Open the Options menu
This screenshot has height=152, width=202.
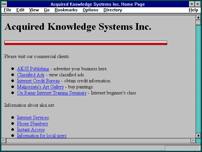(x=91, y=10)
